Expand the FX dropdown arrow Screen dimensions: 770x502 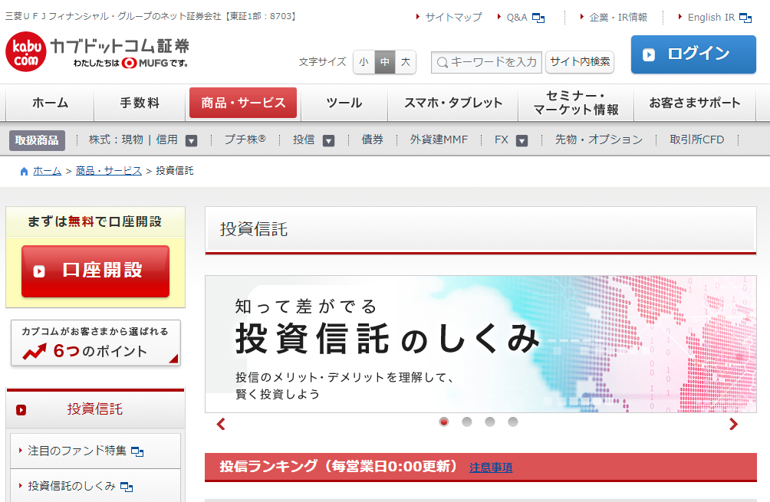point(522,141)
